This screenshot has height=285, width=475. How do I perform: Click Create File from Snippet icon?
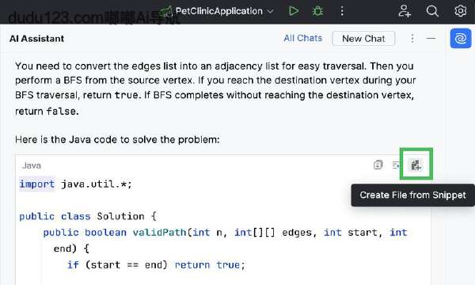(416, 165)
